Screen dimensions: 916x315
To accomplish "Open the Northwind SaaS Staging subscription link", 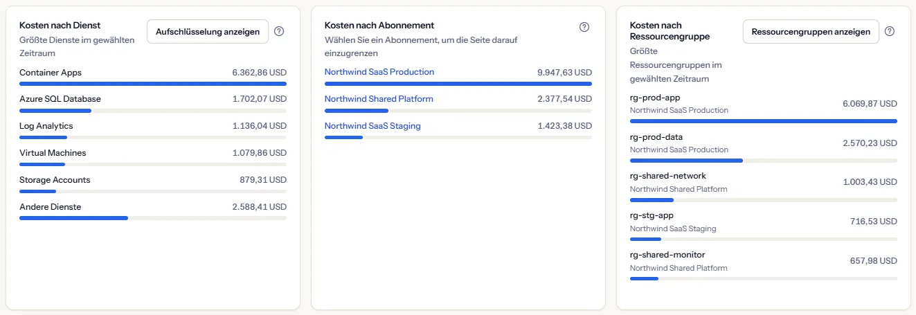I will click(372, 126).
